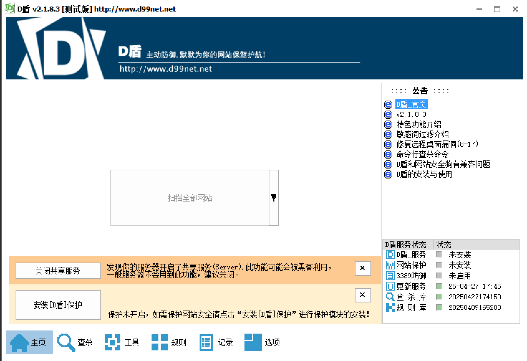
Task: Switch to the 工具 tools tab
Action: (122, 342)
